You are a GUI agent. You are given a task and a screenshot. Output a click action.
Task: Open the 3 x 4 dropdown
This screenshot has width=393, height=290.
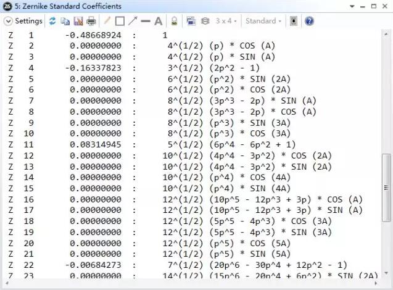click(x=226, y=21)
